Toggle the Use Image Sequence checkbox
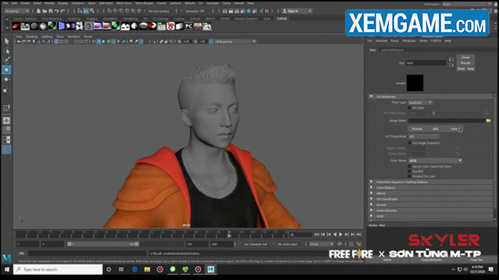This screenshot has height=280, width=499. (x=410, y=143)
